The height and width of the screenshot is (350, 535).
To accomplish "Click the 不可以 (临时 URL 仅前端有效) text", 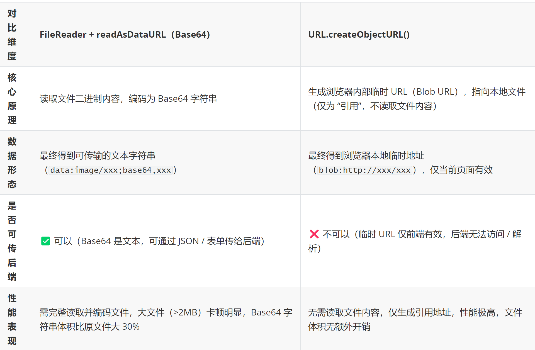I will pos(415,241).
